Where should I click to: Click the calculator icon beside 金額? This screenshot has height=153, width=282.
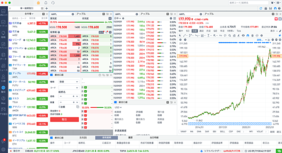pyautogui.click(x=78, y=107)
